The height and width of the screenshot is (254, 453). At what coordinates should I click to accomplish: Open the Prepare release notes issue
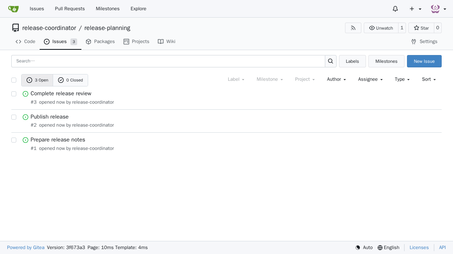pos(58,140)
